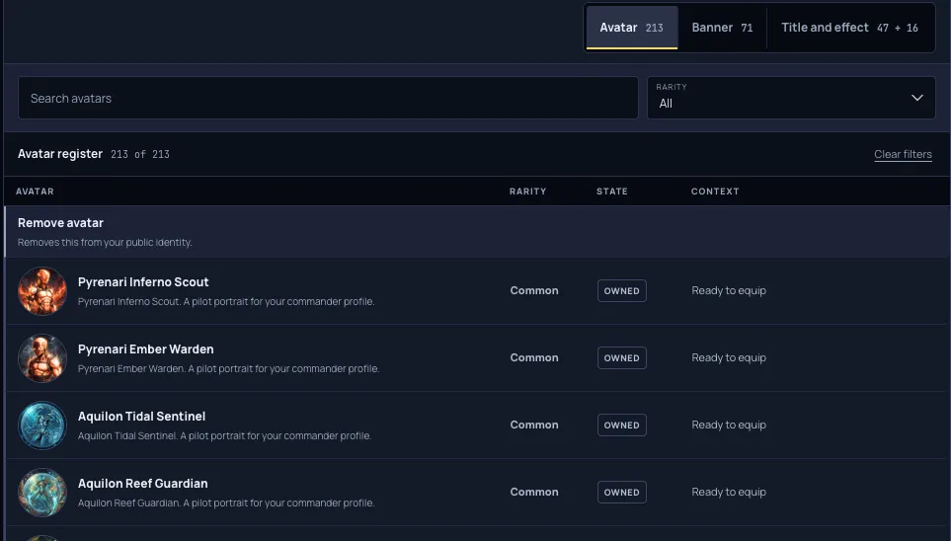Focus the Search avatars field

pos(328,98)
